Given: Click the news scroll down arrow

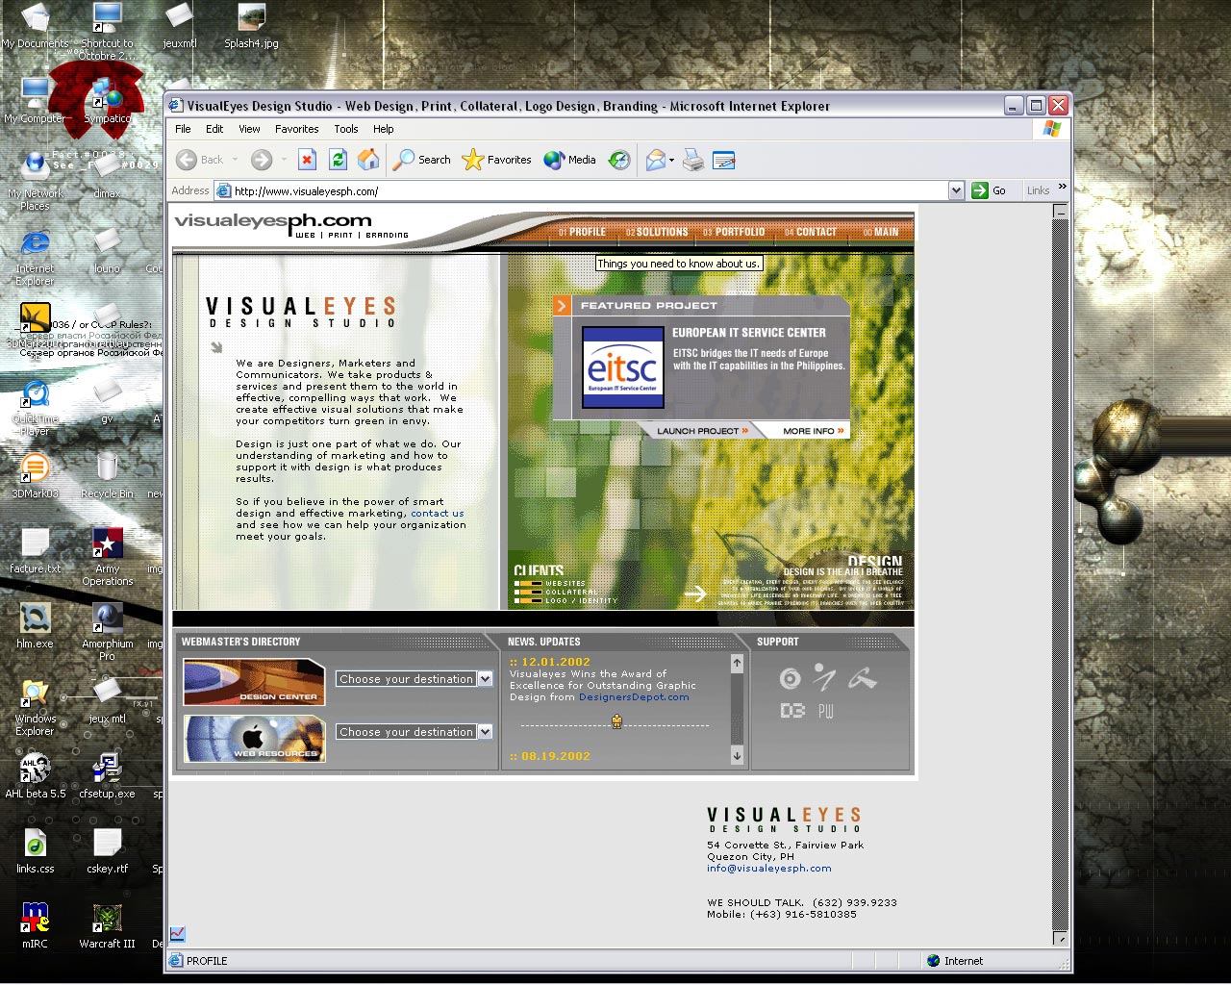Looking at the screenshot, I should 737,756.
